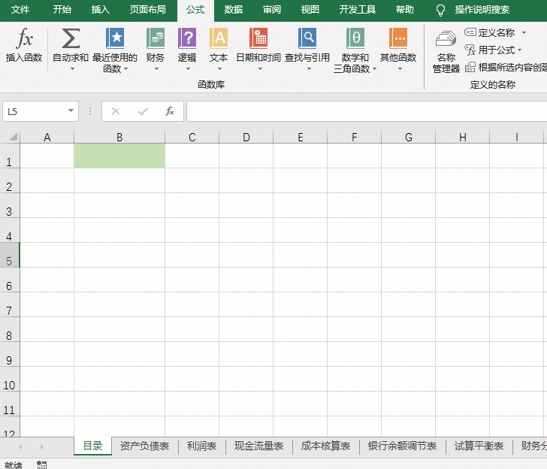Select the 目录 sheet tab

pos(93,446)
